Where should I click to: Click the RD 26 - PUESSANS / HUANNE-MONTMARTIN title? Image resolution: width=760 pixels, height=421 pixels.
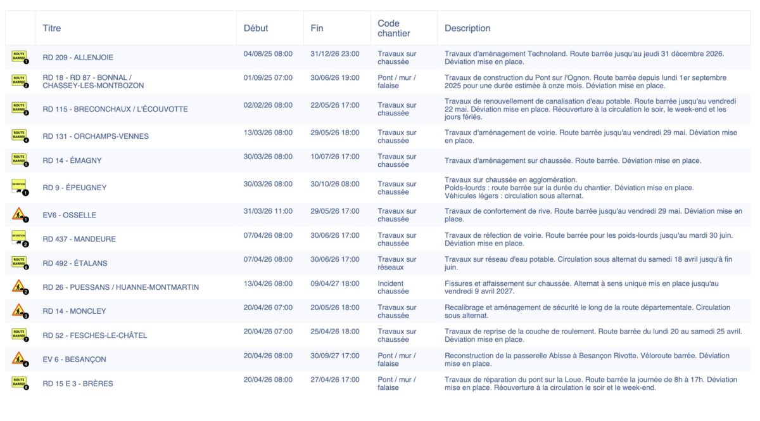[120, 287]
